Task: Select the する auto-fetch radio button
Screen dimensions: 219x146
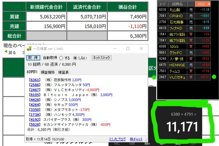Action: tap(61, 58)
